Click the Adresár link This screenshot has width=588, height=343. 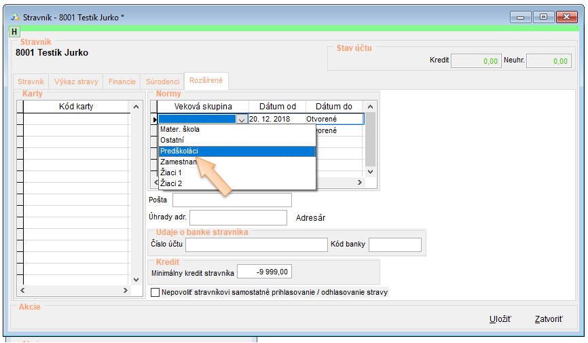[311, 218]
